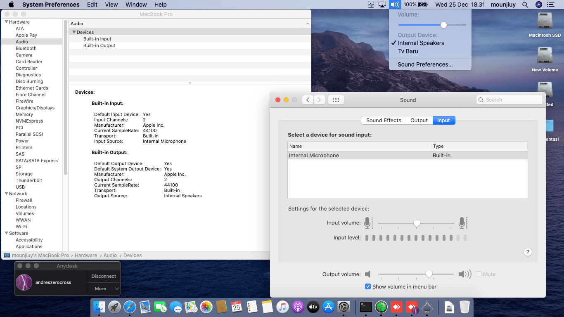Screen dimensions: 564x317
Task: Open Maps from the Dock
Action: [x=191, y=307]
